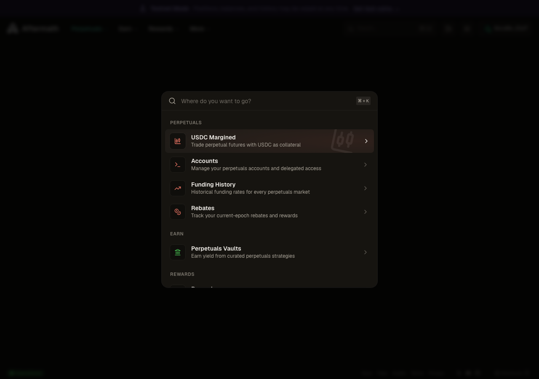Screen dimensions: 539x379
Task: Open the USDC Margined row chevron
Action: tap(366, 141)
